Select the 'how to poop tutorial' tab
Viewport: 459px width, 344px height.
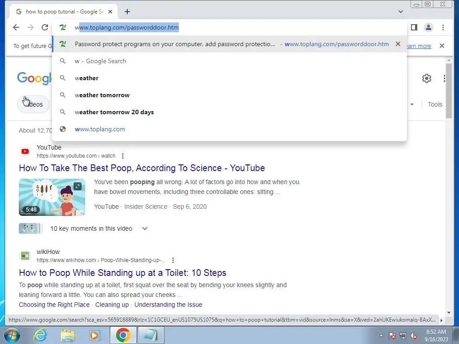pos(64,12)
